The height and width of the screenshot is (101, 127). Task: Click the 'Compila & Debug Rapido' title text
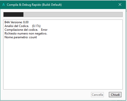click(x=24, y=5)
